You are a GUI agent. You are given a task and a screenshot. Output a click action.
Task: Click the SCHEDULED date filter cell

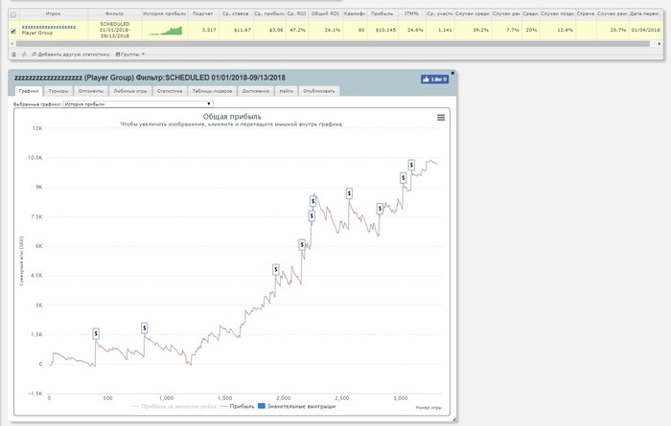(115, 31)
